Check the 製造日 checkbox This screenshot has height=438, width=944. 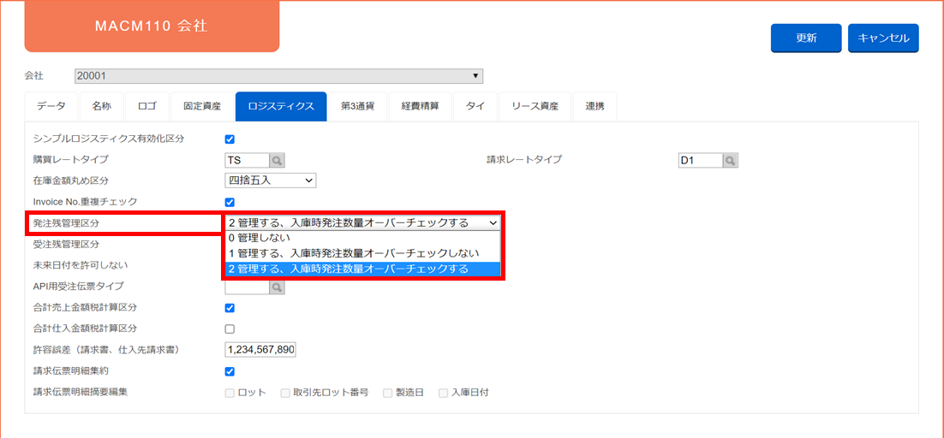[x=388, y=393]
